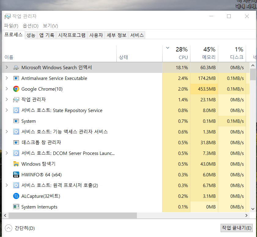Click the 60.3MB memory cell
The image size is (257, 237).
tap(204, 67)
